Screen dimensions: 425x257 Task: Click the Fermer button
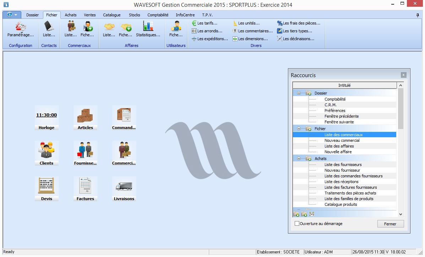(390, 224)
